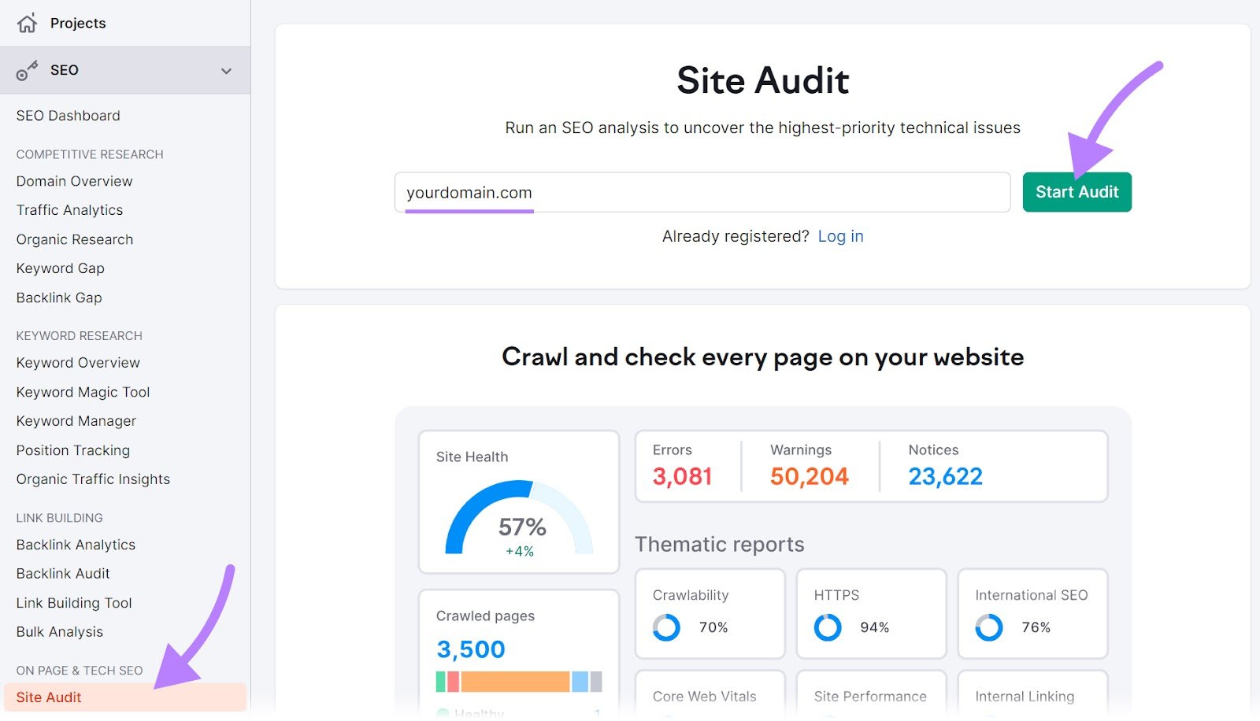Click the yourdomain.com input field

coord(702,192)
